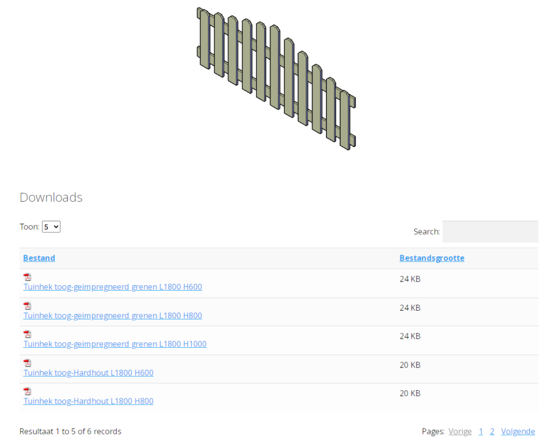Focus the Search input field
The height and width of the screenshot is (443, 551).
pyautogui.click(x=490, y=231)
